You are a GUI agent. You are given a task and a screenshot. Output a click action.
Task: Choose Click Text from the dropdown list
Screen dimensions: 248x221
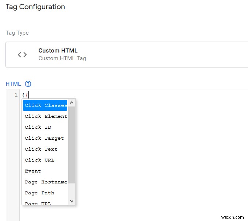point(45,149)
